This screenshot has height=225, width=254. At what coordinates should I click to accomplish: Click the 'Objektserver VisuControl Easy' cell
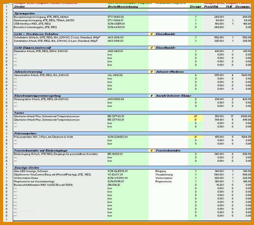[x=52, y=175]
